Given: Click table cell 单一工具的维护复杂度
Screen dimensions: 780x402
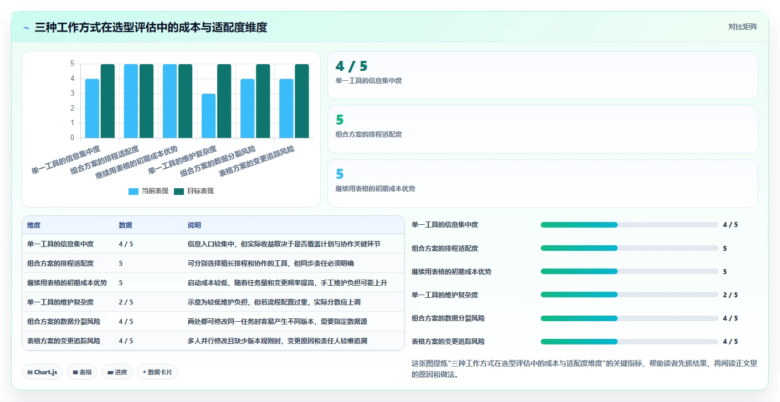Looking at the screenshot, I should tap(60, 302).
